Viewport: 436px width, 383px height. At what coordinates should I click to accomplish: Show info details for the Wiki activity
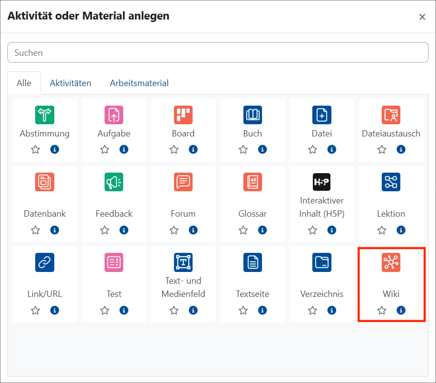click(x=401, y=310)
